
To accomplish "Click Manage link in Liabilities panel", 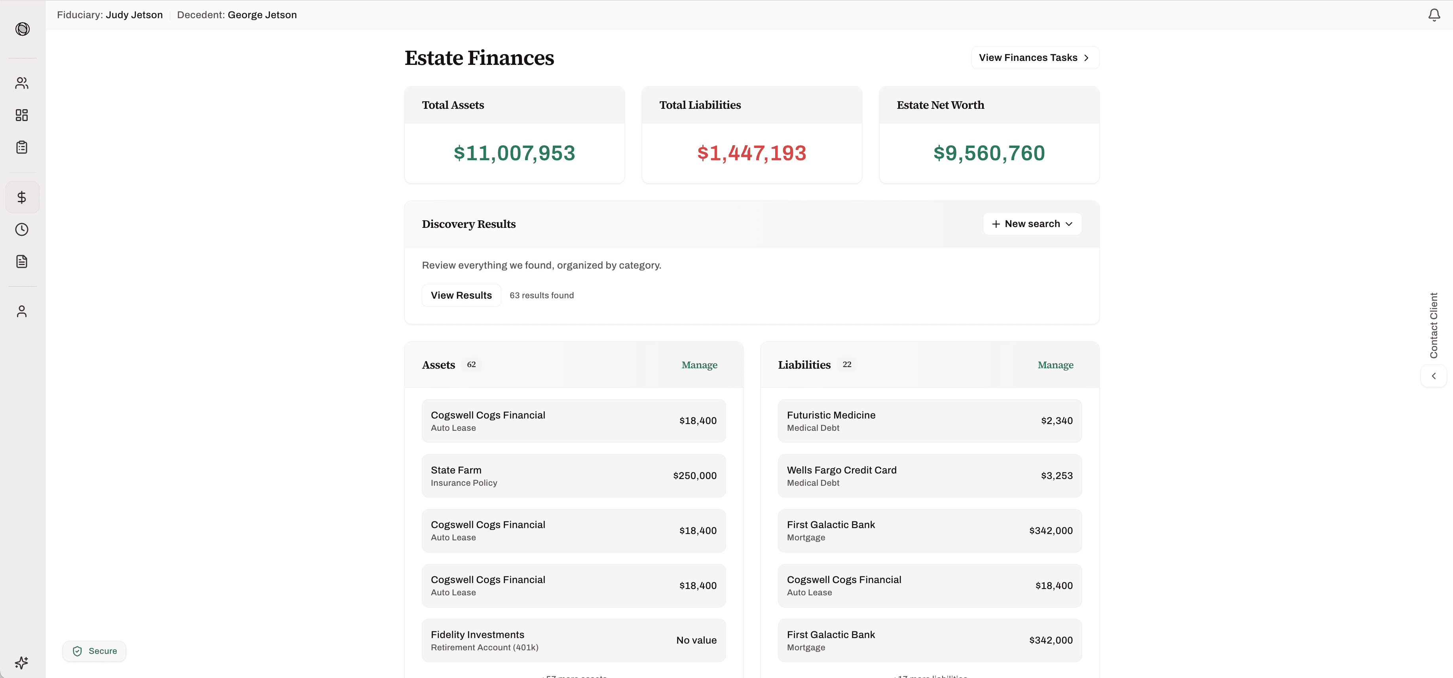I will (x=1055, y=365).
